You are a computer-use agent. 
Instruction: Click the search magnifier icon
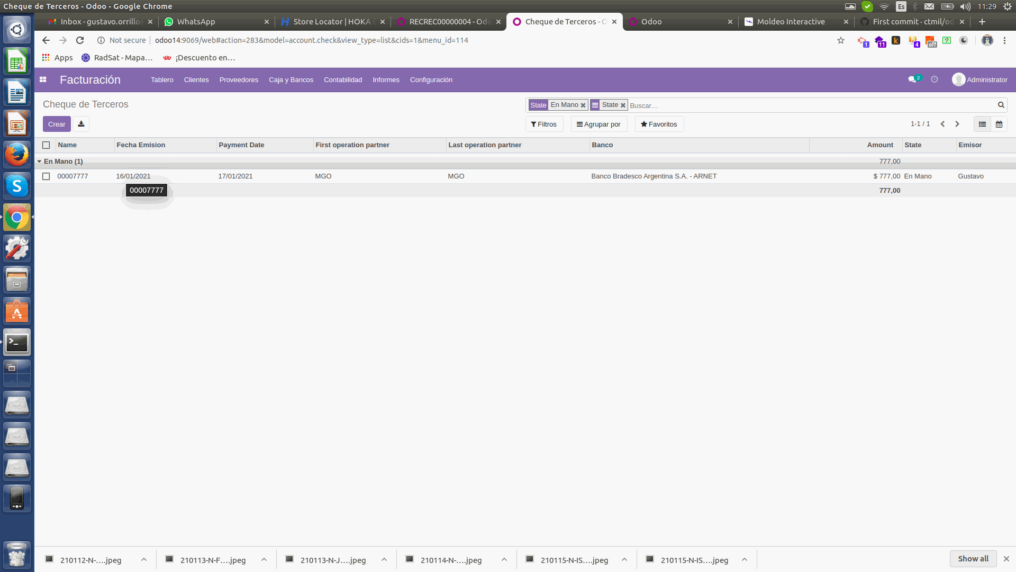[x=1001, y=105]
